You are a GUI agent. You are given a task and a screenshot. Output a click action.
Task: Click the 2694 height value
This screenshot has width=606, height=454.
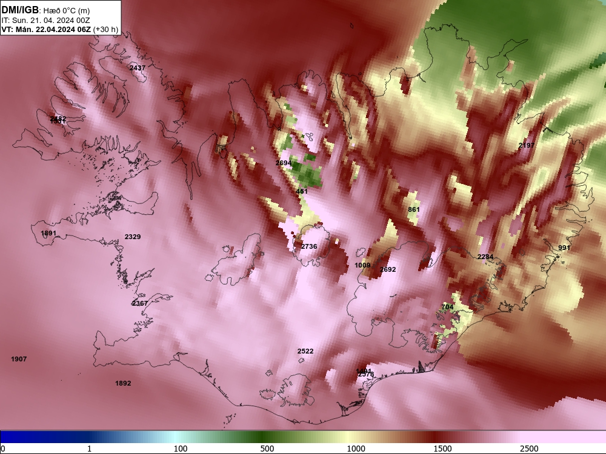283,163
